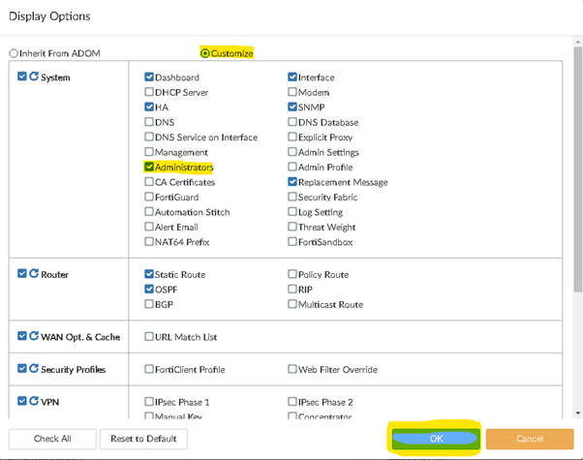The height and width of the screenshot is (460, 583).
Task: Click the scroll down arrow of the options list
Action: point(578,414)
